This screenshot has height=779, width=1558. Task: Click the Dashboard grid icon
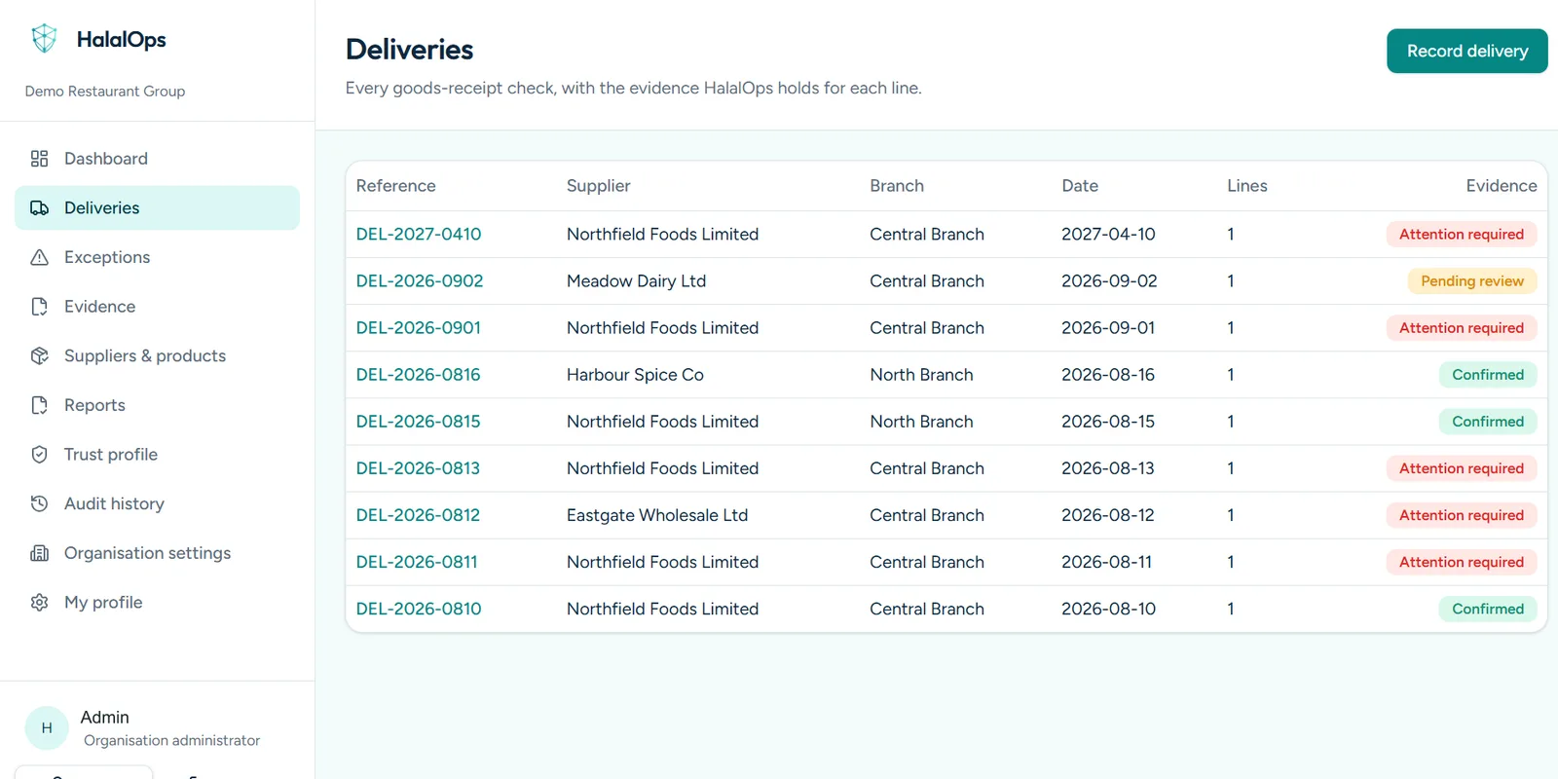coord(39,159)
